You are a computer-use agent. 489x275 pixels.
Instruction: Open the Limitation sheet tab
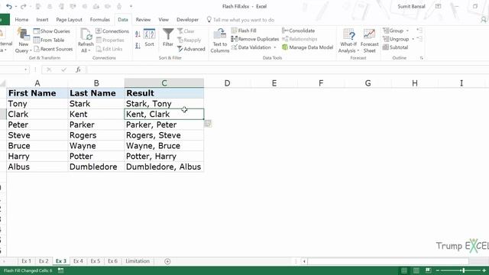(x=138, y=261)
